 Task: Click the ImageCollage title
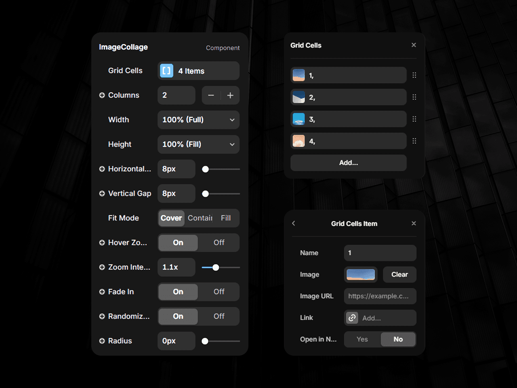[124, 47]
